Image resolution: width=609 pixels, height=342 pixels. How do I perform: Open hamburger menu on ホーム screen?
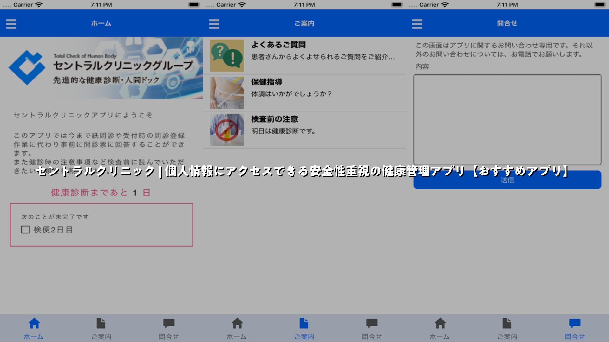(11, 24)
